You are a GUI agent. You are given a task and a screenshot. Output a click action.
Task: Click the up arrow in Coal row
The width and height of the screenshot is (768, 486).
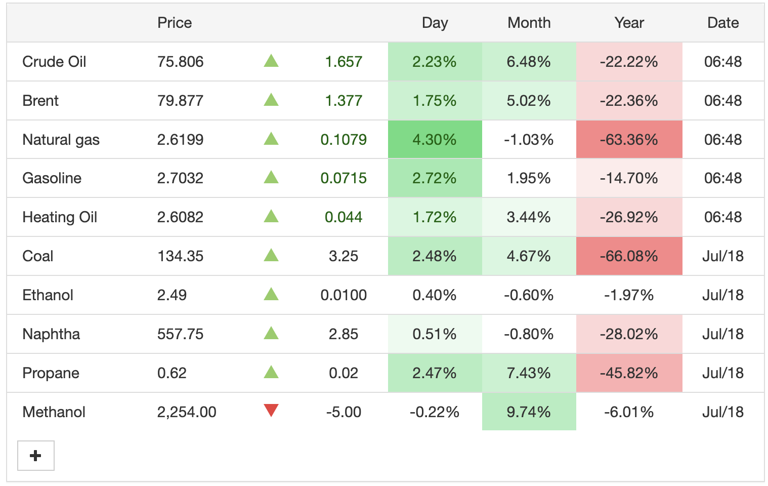coord(271,255)
